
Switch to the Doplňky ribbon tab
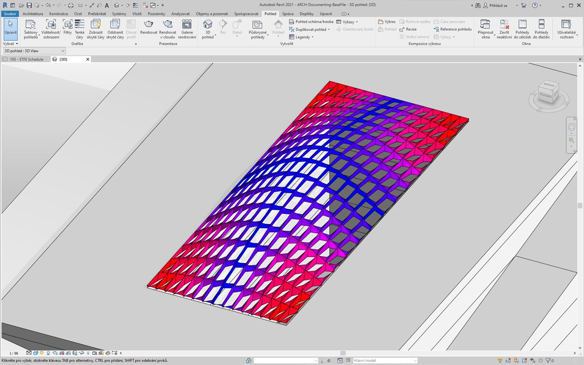307,14
